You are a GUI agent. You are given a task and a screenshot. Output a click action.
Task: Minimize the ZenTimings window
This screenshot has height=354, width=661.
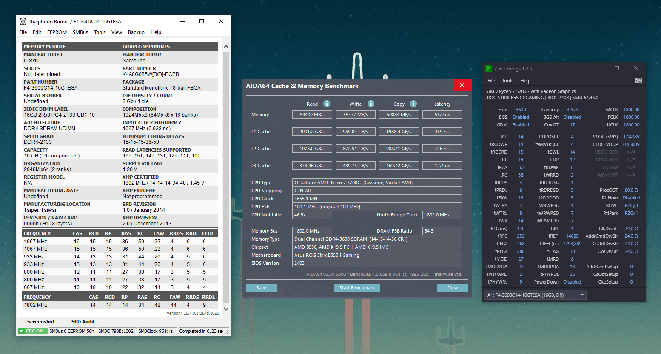tap(597, 68)
